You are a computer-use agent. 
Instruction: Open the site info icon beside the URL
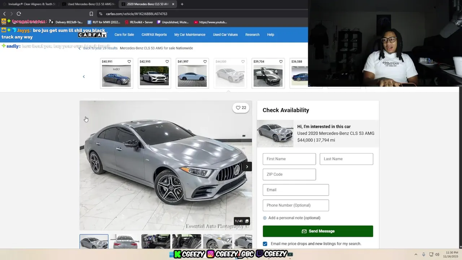[x=100, y=14]
